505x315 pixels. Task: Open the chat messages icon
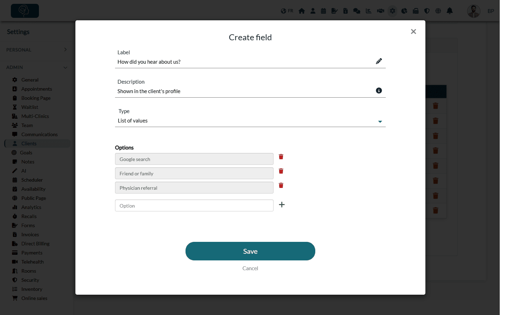click(x=357, y=11)
